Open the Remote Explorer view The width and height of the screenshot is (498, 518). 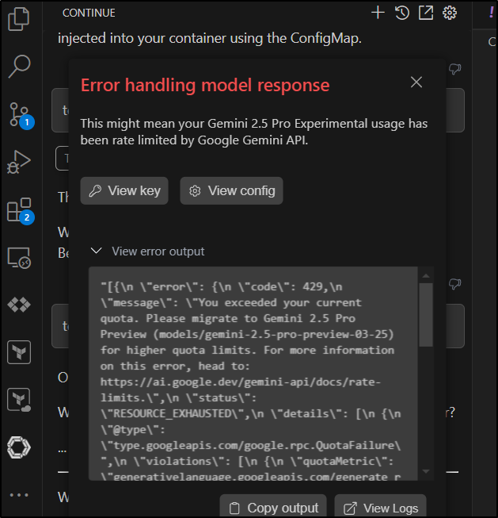[19, 258]
